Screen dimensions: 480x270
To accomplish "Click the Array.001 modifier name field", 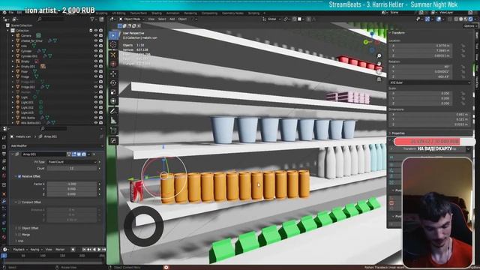I will pos(43,154).
